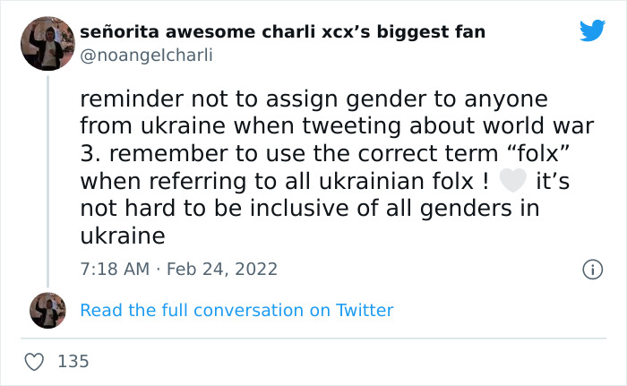
Task: Click the white heart emoji in tweet
Action: pyautogui.click(x=511, y=181)
